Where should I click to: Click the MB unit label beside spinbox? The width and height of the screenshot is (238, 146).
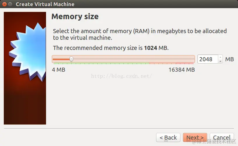tap(230, 59)
